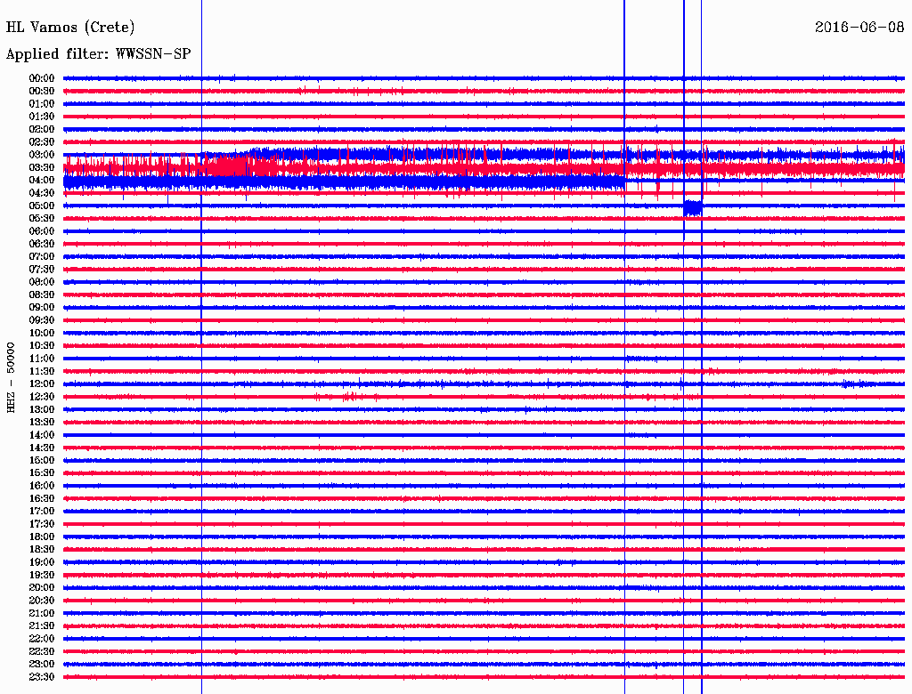
Task: Select the 17:00 time label
Action: [42, 511]
